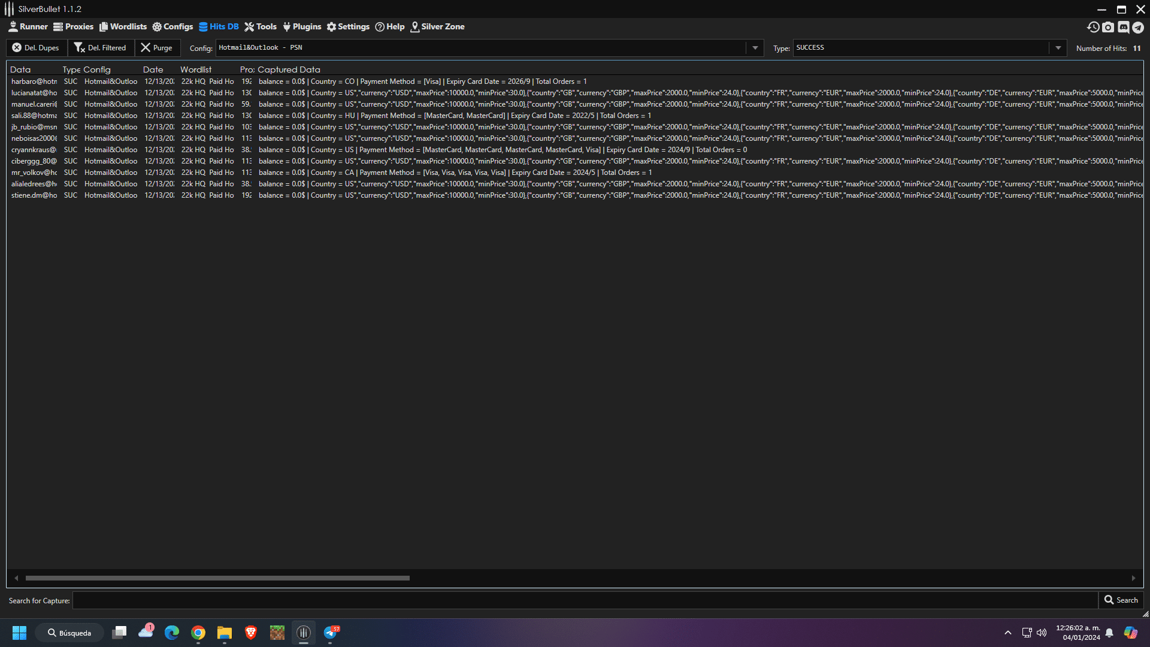The width and height of the screenshot is (1150, 647).
Task: Click the magnifier icon on Search button
Action: pyautogui.click(x=1109, y=600)
